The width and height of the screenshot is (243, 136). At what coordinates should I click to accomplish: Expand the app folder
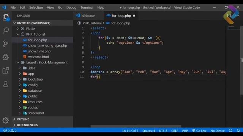click(20, 74)
